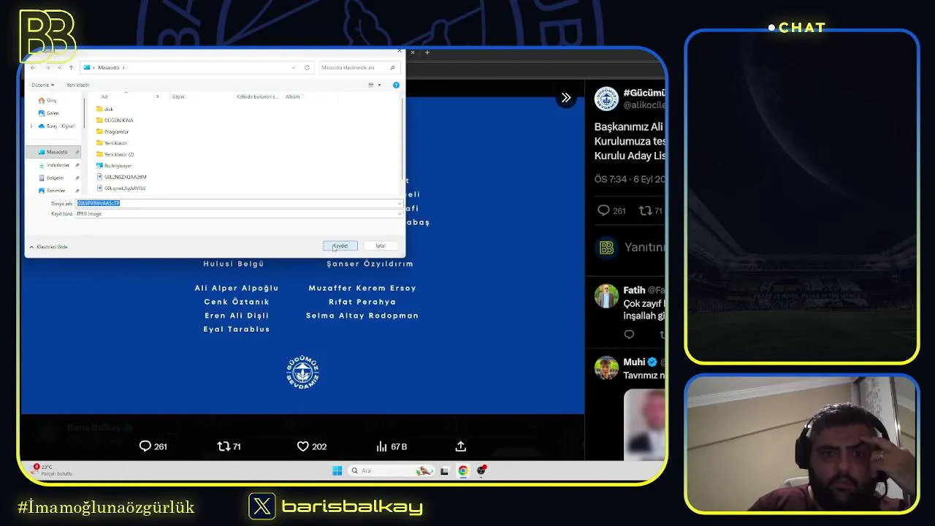Refresh the Masaüstü folder view
Image resolution: width=935 pixels, height=526 pixels.
(x=307, y=67)
